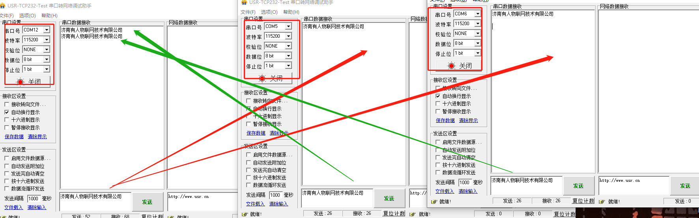
Task: Check 按十六进制发送 in the COM5 window
Action: coord(249,177)
